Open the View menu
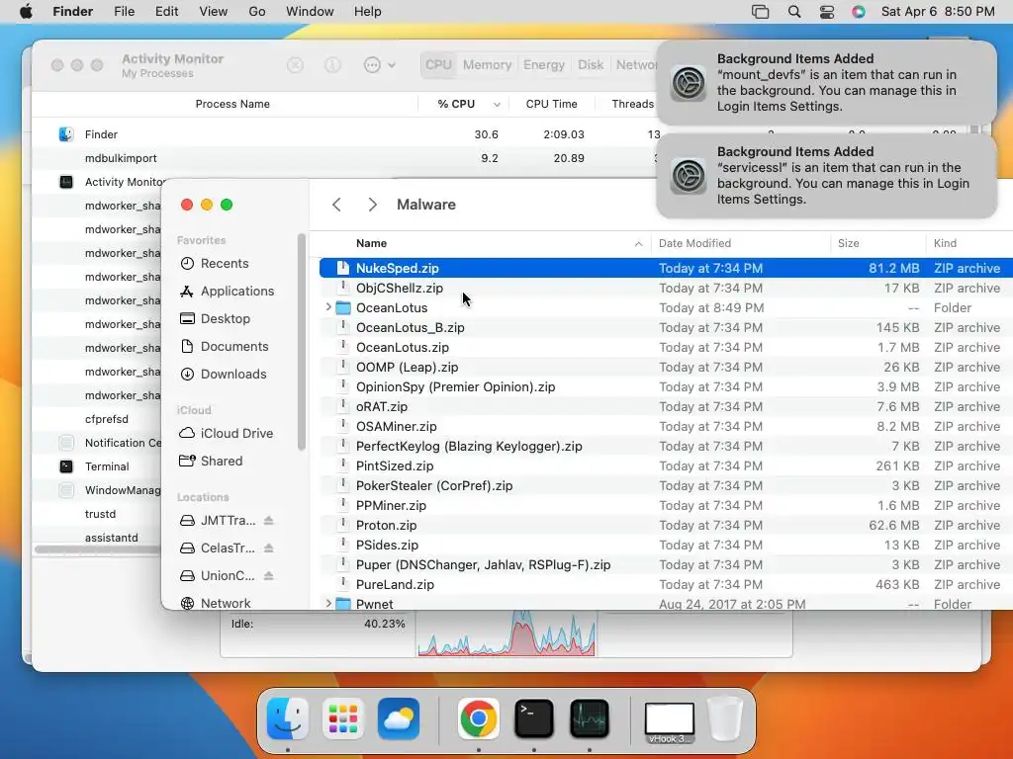 214,12
